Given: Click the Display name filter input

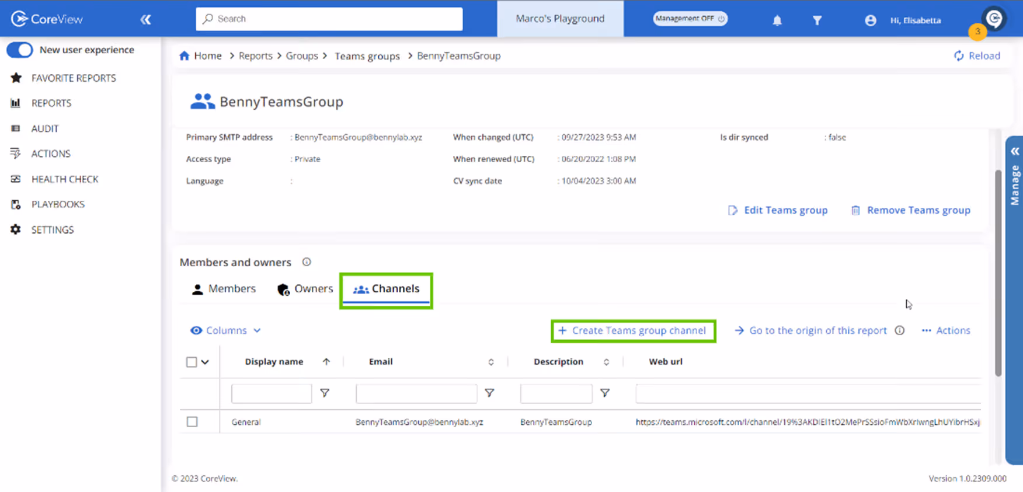Looking at the screenshot, I should pyautogui.click(x=272, y=393).
